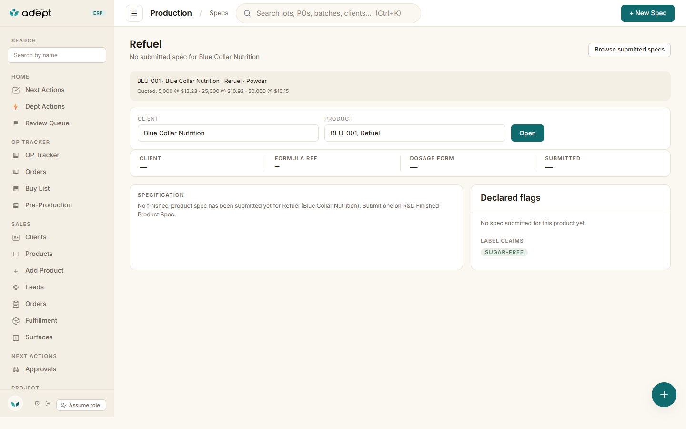Click the DOSAGE FORM summary label
Screen dimensions: 686x429
[432, 158]
